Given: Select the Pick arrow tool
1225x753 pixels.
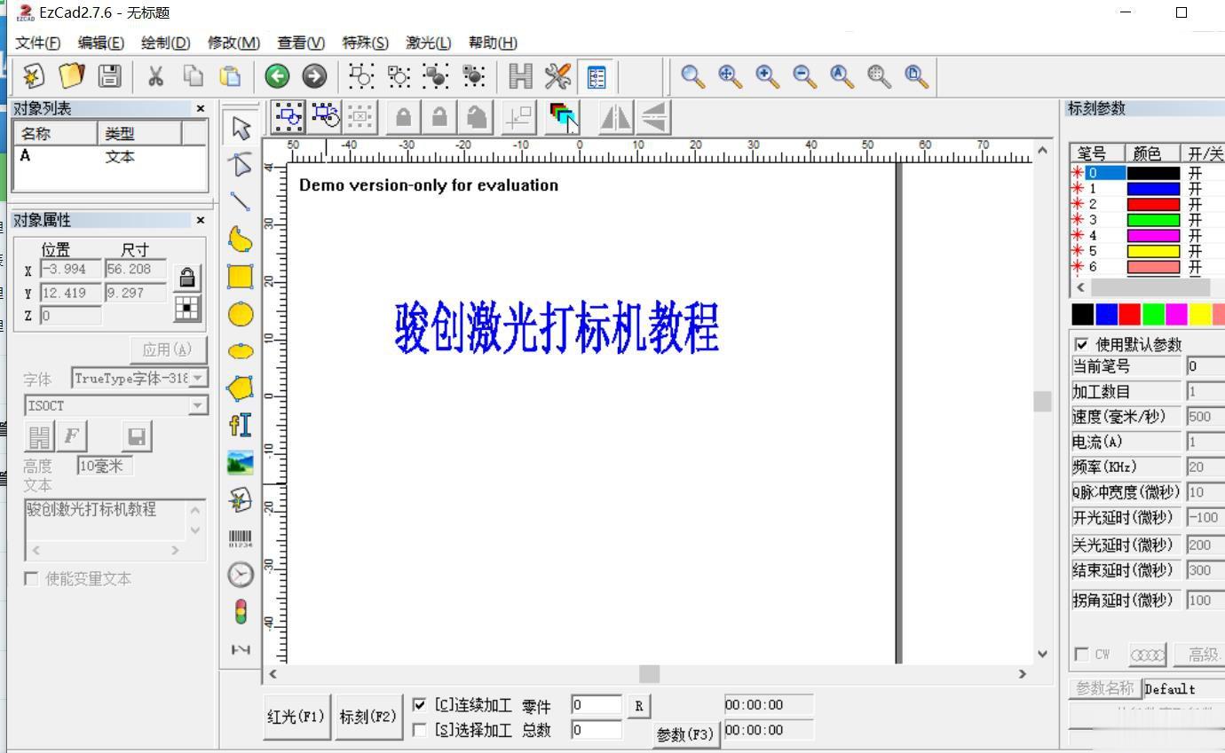Looking at the screenshot, I should 241,128.
